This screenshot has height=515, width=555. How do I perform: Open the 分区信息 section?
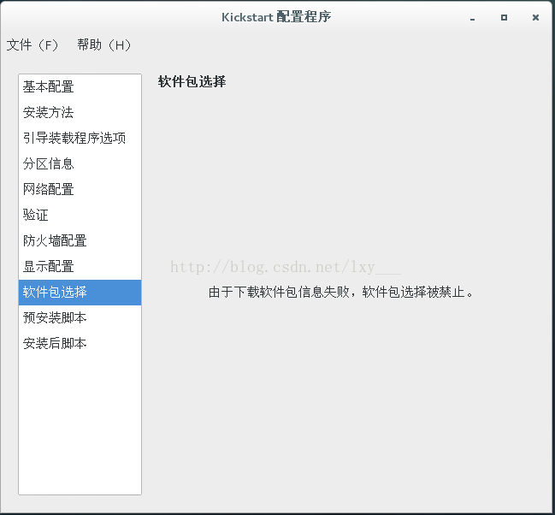pyautogui.click(x=80, y=164)
